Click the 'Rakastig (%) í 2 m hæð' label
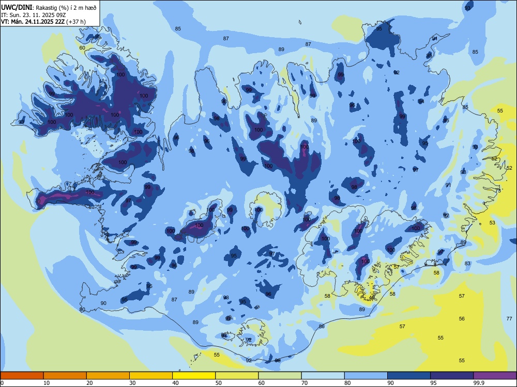Screen dimensions: 517x387 coord(66,8)
